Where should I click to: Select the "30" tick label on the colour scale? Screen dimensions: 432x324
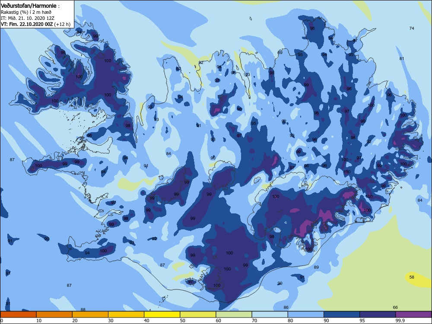click(x=111, y=321)
